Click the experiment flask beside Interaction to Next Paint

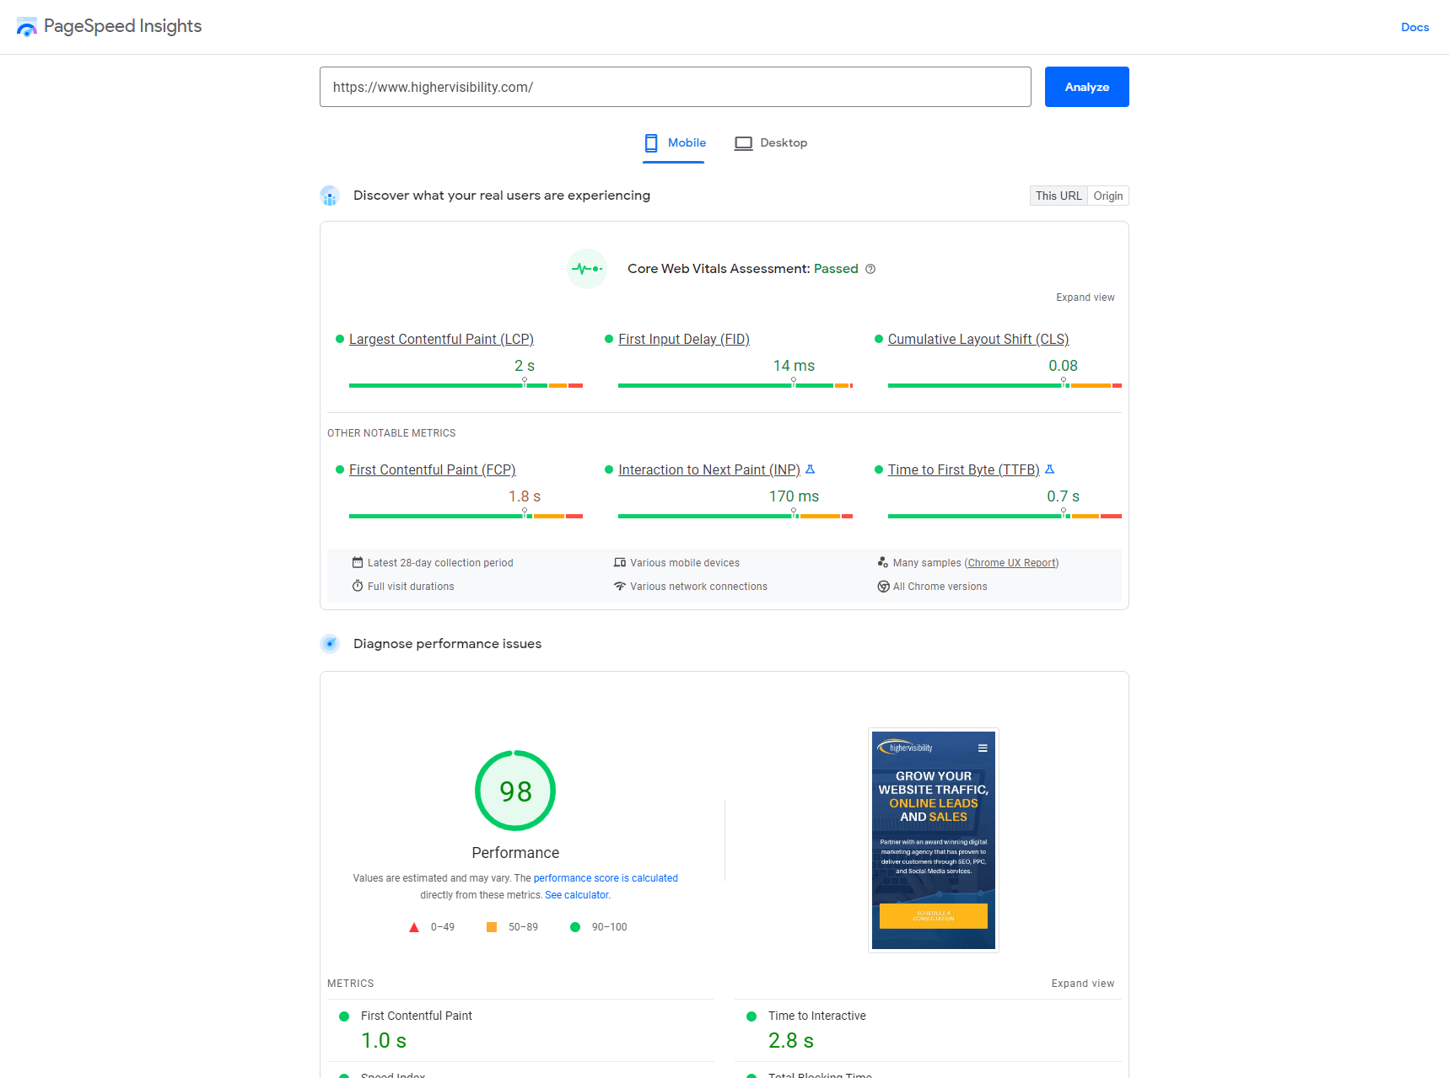810,469
